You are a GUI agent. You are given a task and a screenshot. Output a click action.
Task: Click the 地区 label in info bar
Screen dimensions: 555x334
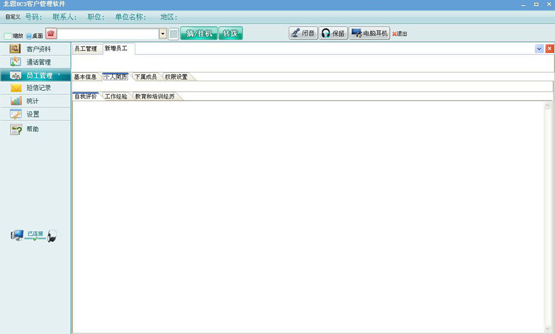(169, 17)
